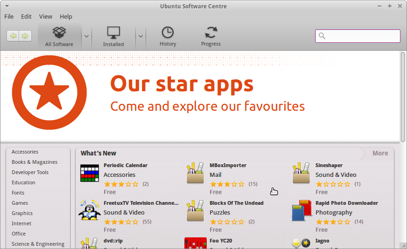Click the Photography category under Rapid Photo Downloader
Image resolution: width=407 pixels, height=249 pixels.
point(334,213)
